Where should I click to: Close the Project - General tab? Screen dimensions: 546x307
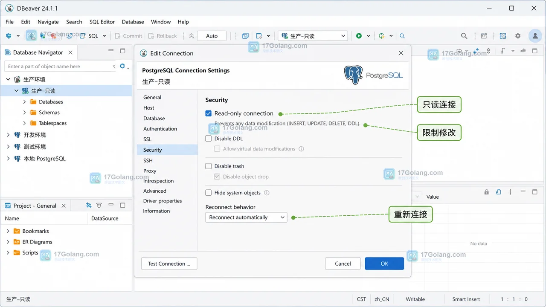(64, 206)
